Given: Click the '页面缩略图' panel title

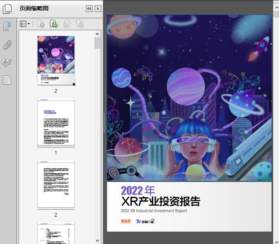Looking at the screenshot, I should [34, 8].
